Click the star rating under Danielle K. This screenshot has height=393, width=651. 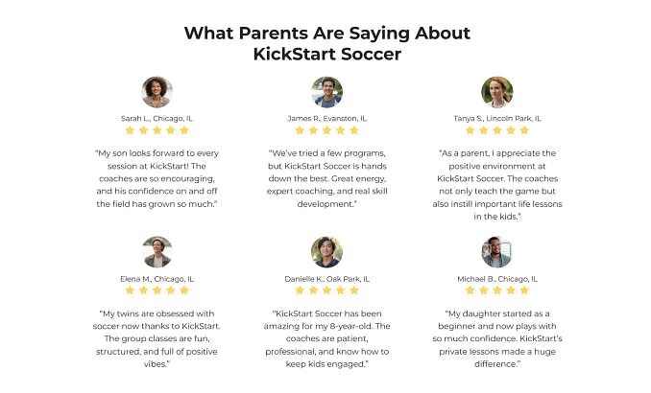[x=326, y=289]
